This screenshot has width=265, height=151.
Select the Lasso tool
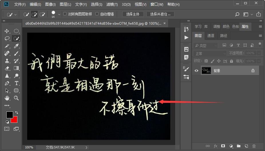(x=7, y=38)
